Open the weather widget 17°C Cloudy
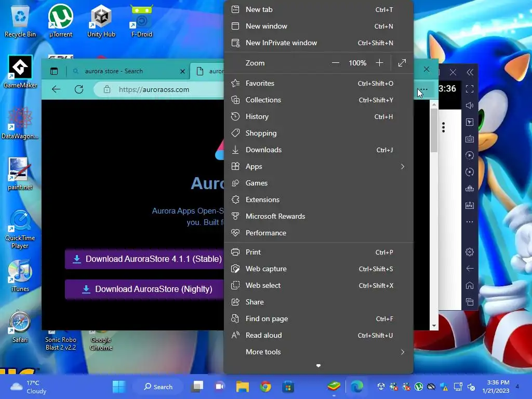The height and width of the screenshot is (399, 532). 29,387
